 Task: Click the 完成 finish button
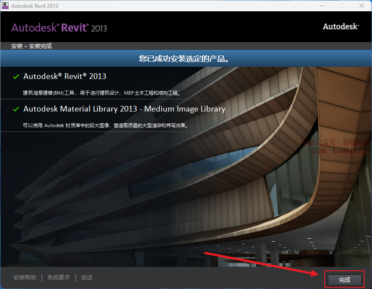[345, 280]
